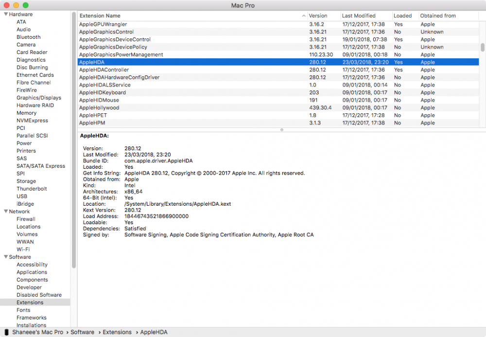Open Accessibility under Software
The width and height of the screenshot is (486, 337).
click(32, 265)
